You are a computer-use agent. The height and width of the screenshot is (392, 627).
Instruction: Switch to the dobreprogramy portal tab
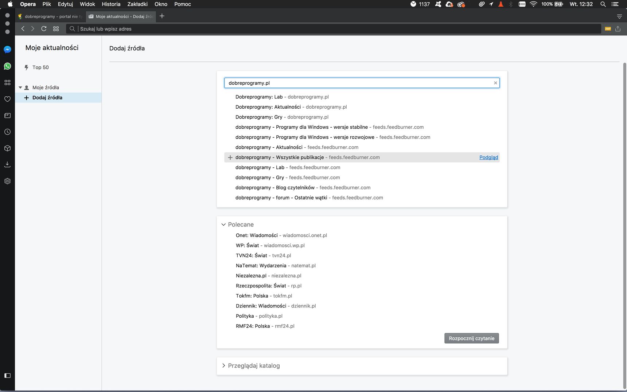pyautogui.click(x=50, y=16)
